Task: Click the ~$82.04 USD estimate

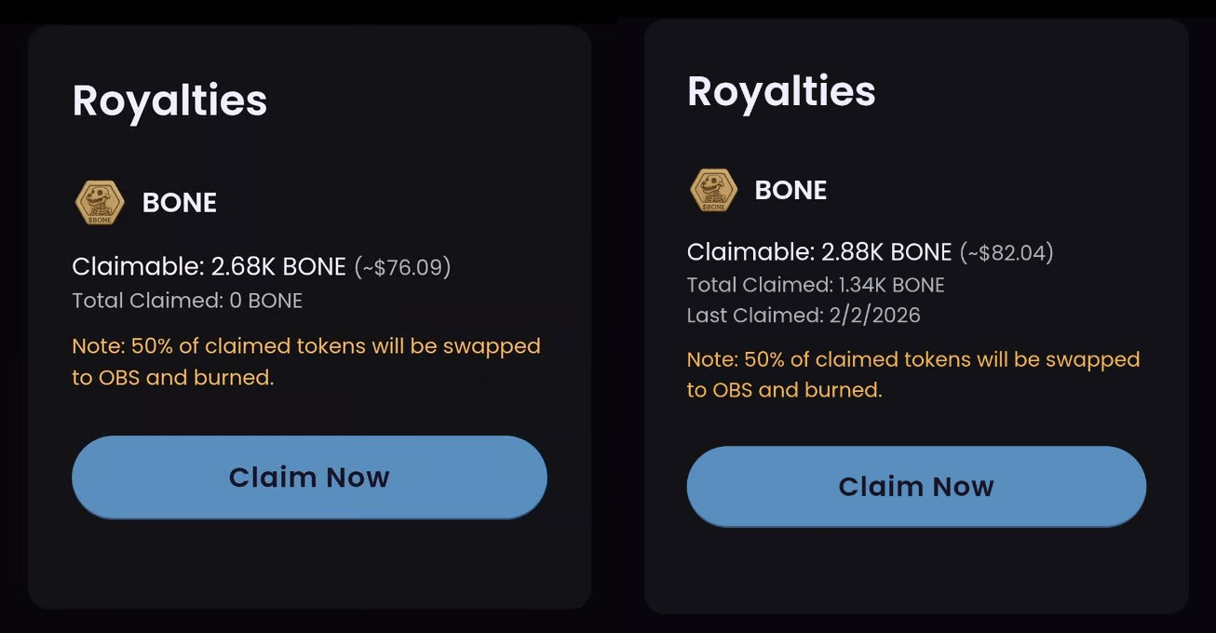Action: [1007, 253]
